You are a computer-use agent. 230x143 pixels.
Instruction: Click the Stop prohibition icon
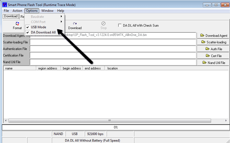[x=104, y=24]
